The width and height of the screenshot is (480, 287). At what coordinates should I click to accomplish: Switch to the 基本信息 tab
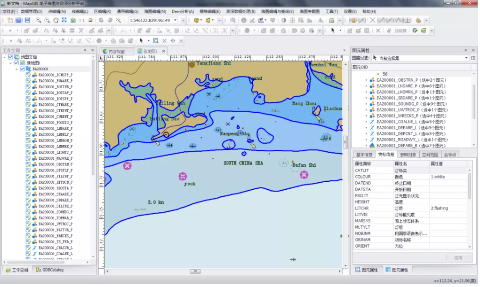point(364,155)
